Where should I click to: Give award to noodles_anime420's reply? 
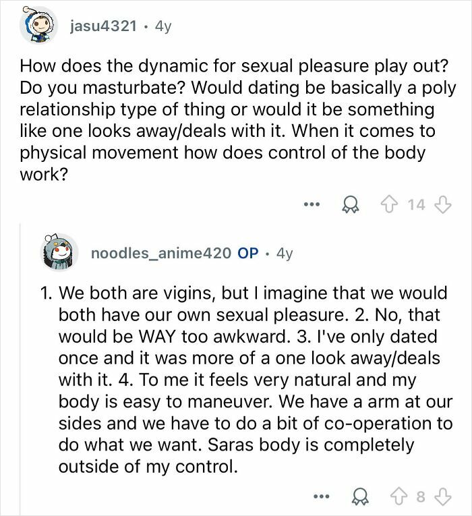(360, 497)
